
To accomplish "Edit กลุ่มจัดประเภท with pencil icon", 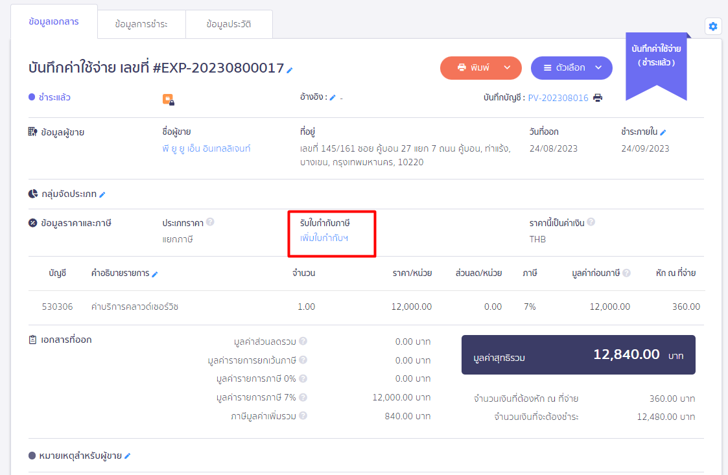I will [x=102, y=194].
